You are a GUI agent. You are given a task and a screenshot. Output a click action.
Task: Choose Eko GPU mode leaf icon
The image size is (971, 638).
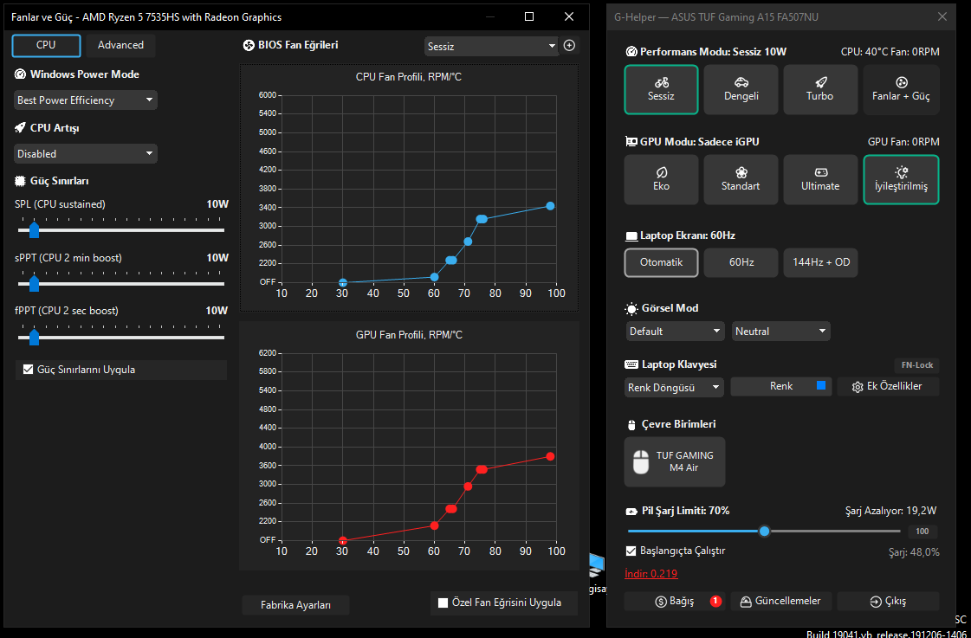(661, 172)
